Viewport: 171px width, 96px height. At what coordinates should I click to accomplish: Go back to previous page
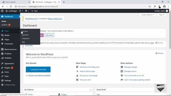[3, 6]
